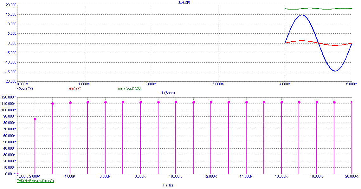361x189 pixels.
Task: Click the 5.000m time axis label
Action: pos(352,84)
